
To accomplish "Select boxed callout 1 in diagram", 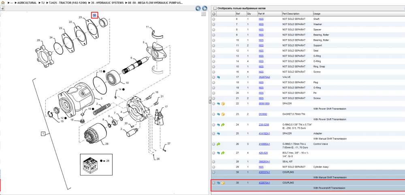I will (43, 134).
